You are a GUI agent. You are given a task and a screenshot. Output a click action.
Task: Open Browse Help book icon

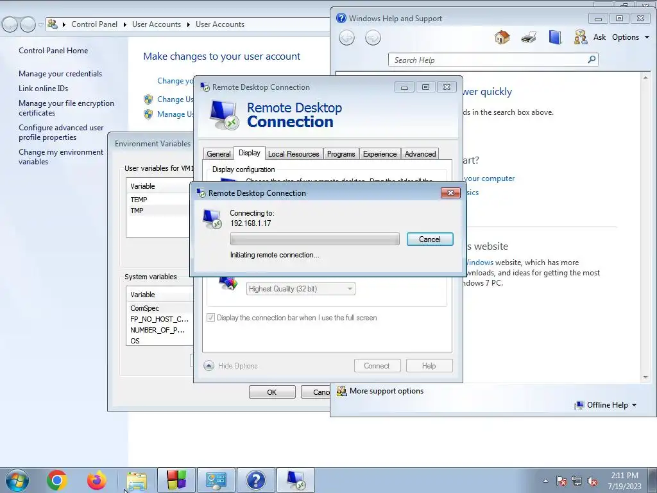[x=555, y=37]
